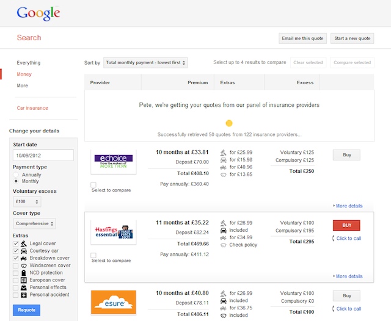Select More in left navigation
This screenshot has width=391, height=321.
click(22, 85)
